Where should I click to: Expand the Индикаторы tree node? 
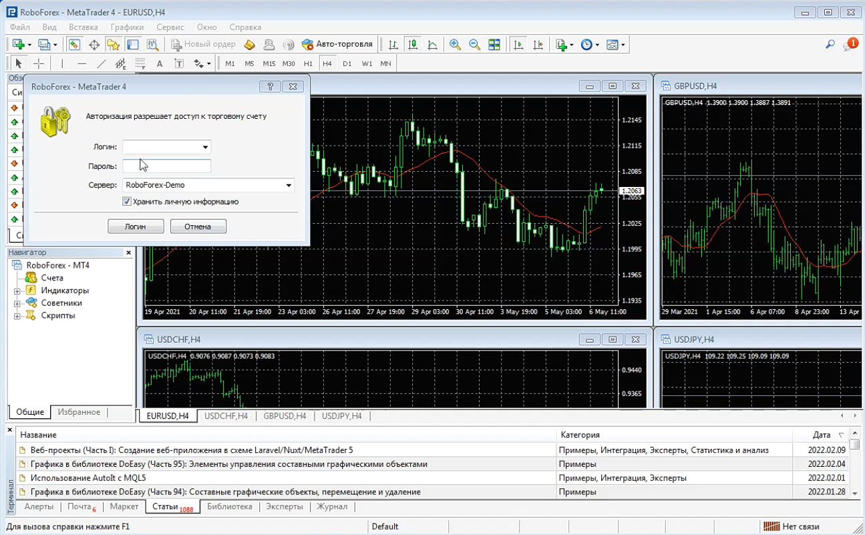(17, 291)
